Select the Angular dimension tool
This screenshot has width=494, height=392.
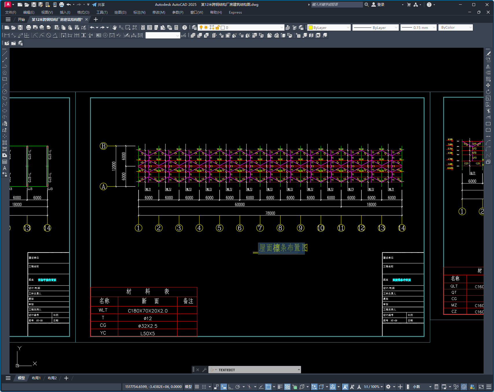pyautogui.click(x=55, y=35)
